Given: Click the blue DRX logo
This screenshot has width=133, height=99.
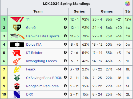Looking at the screenshot, I should 17,94.
